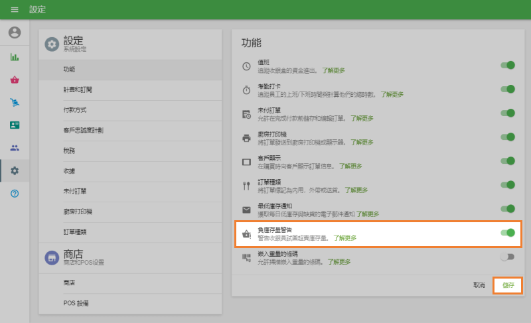Click the 設定 gear icon in the panel header
Viewport: 531px width, 323px height.
52,44
